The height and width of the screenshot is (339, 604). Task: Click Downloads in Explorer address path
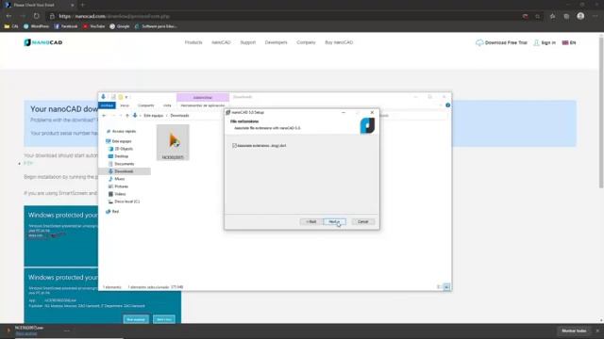(x=179, y=115)
